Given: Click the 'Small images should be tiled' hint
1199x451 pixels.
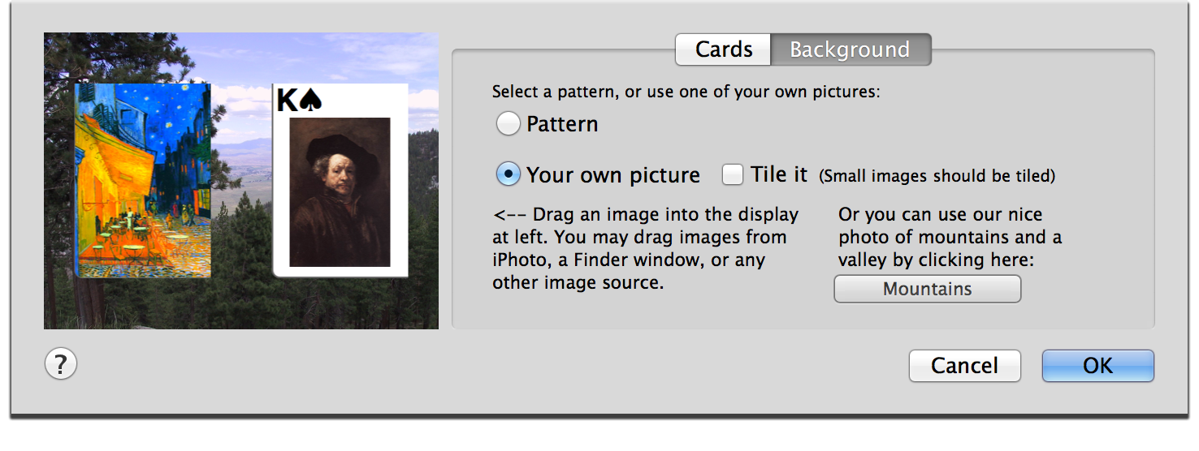Looking at the screenshot, I should point(937,176).
